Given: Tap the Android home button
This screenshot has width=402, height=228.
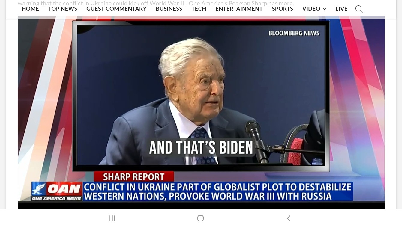Looking at the screenshot, I should pos(201,218).
